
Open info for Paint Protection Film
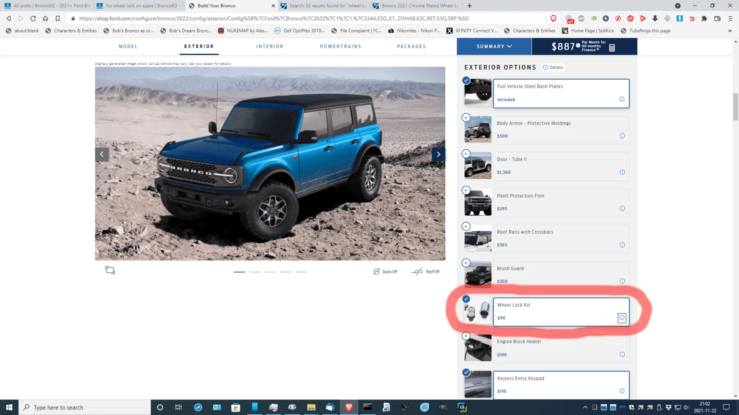click(x=622, y=208)
